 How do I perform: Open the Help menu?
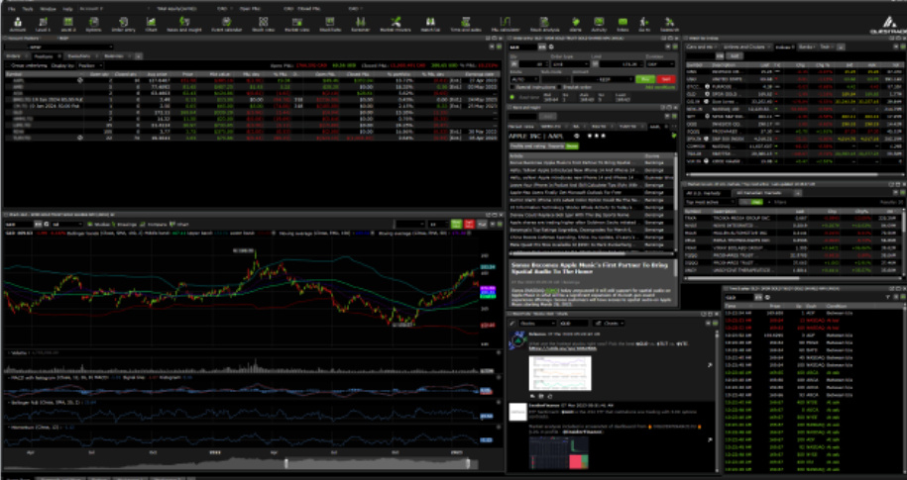click(67, 9)
